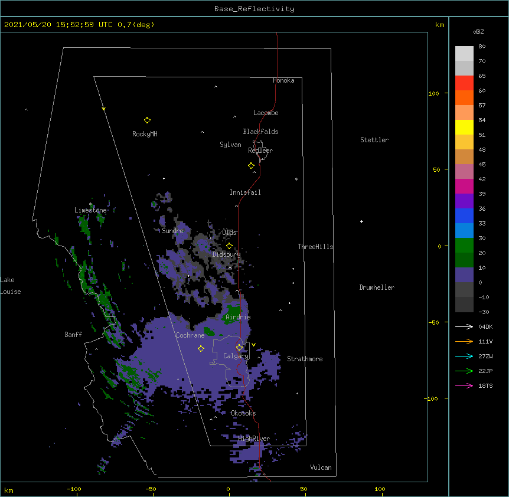This screenshot has height=497, width=509.
Task: Click the white asterisk above Limestone label
Action: click(91, 204)
